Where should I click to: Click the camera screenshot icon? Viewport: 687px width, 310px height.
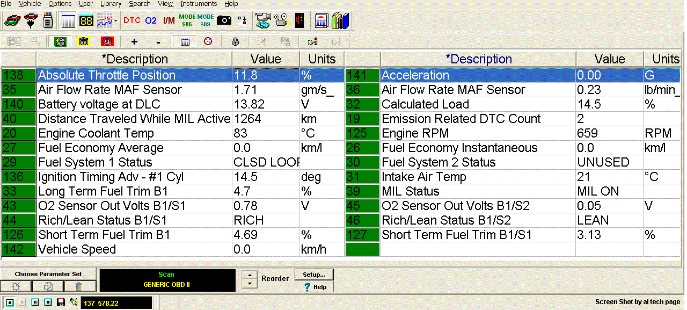pos(224,21)
